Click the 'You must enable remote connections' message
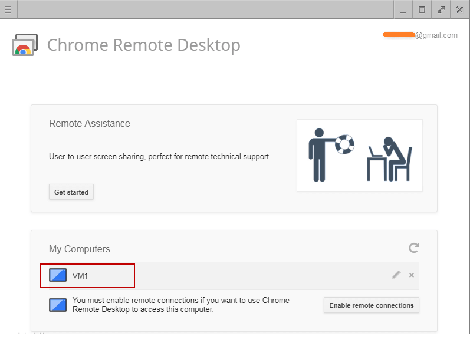470x346 pixels. pyautogui.click(x=181, y=305)
